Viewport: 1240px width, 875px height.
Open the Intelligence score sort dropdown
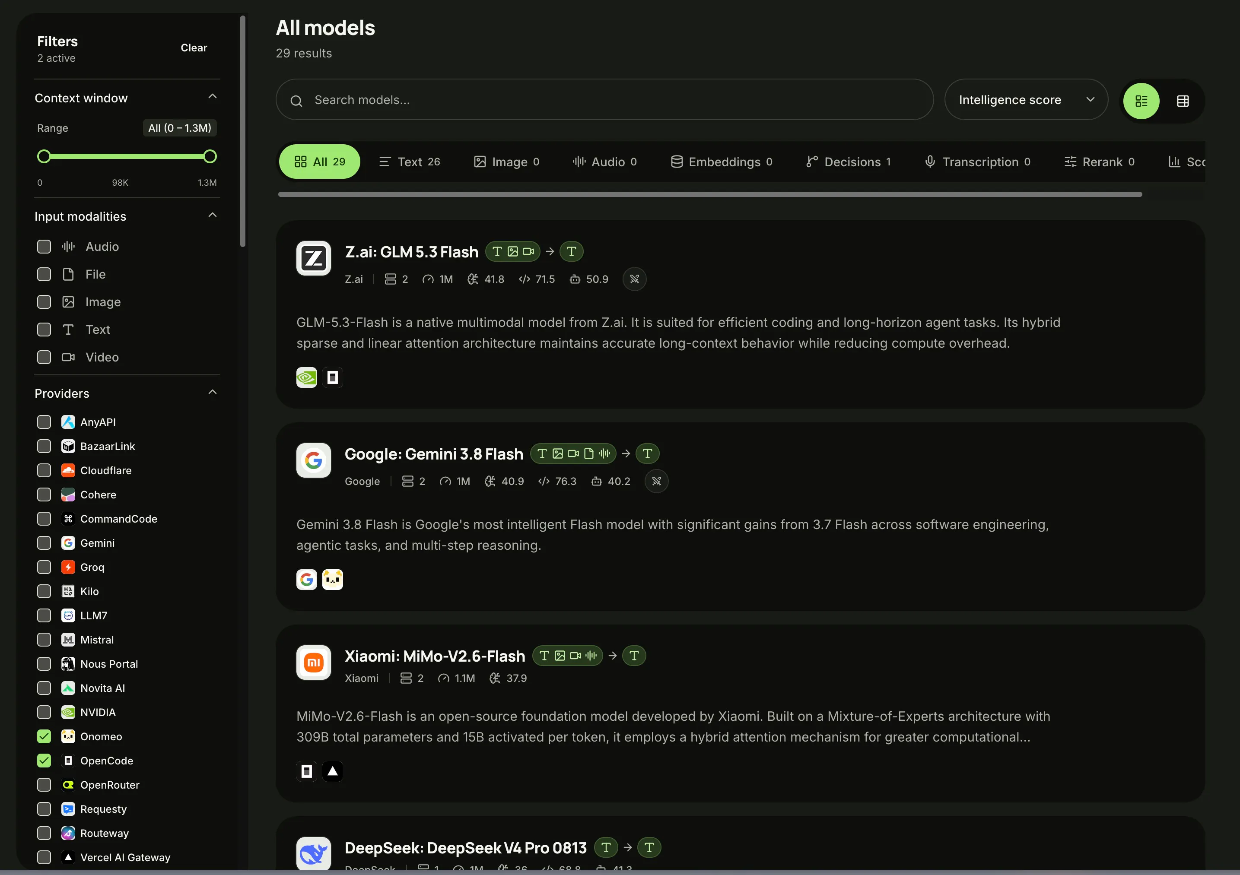click(x=1026, y=100)
